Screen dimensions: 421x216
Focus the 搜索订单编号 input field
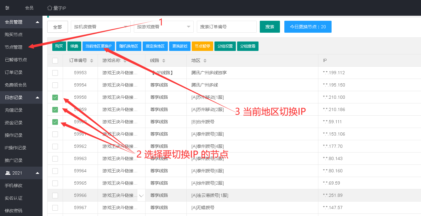[x=226, y=27]
